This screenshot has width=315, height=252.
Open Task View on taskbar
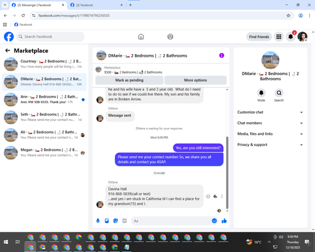[x=18, y=242]
